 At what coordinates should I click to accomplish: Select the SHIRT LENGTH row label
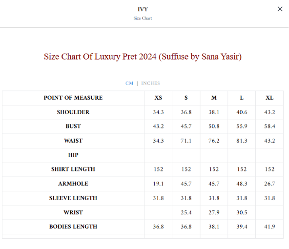73,169
